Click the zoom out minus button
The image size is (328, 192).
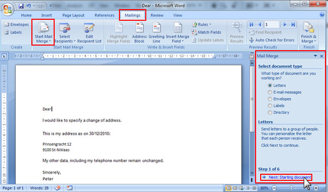pos(274,188)
